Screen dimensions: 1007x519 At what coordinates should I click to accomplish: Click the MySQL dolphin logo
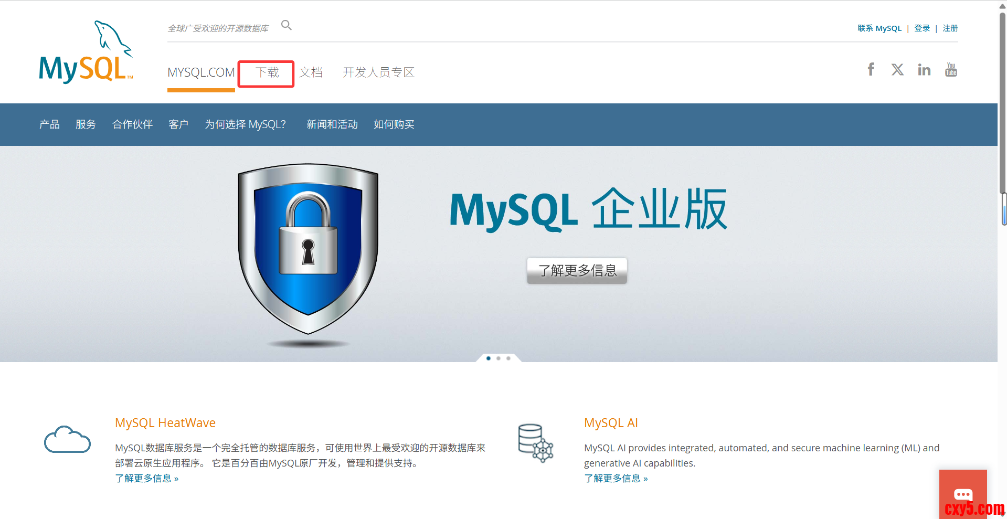pyautogui.click(x=86, y=51)
